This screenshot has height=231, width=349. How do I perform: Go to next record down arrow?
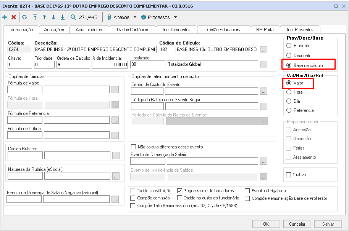click(53, 17)
